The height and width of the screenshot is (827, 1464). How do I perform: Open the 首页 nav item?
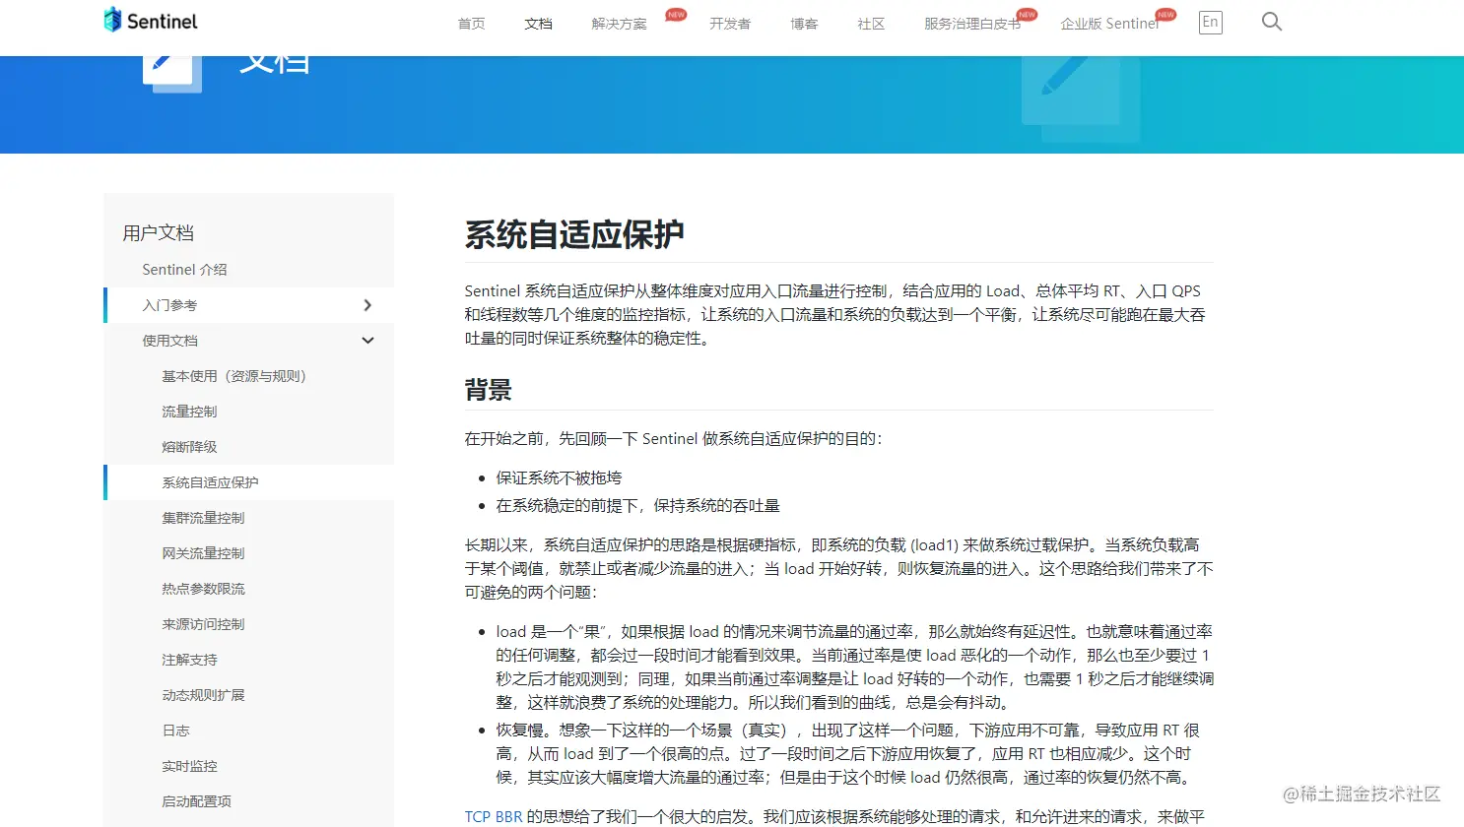point(472,24)
